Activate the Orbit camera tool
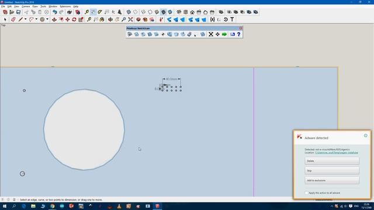The image size is (374, 210). pos(110,19)
